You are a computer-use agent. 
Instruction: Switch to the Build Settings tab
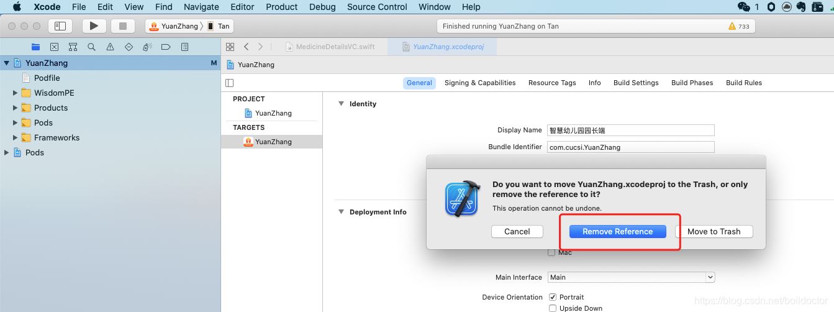tap(635, 83)
